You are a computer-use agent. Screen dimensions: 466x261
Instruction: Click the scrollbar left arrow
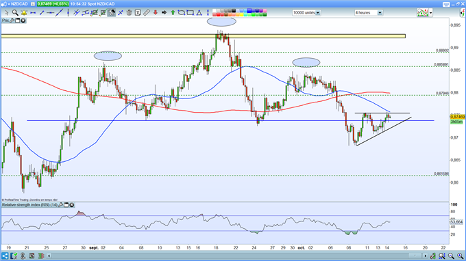point(49,256)
